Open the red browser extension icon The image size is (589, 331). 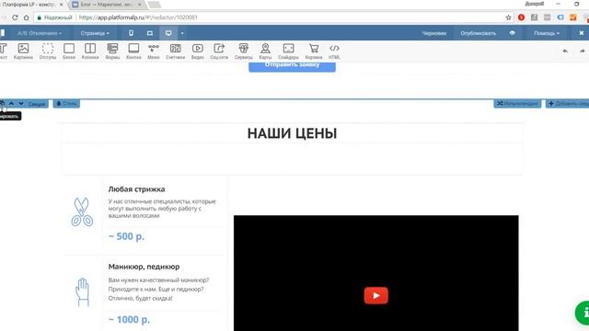[521, 17]
